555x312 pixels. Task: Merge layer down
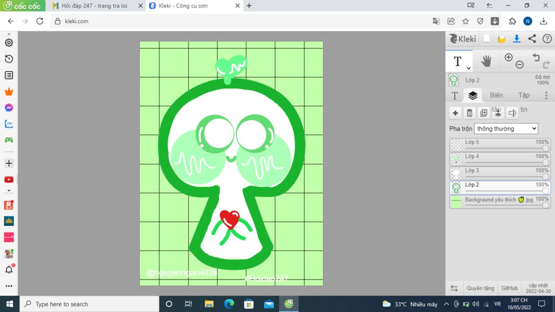coord(498,113)
